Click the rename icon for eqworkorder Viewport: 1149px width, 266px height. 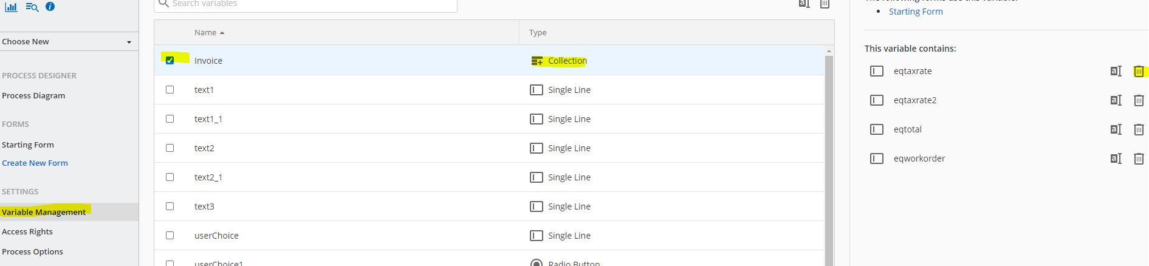point(1116,159)
